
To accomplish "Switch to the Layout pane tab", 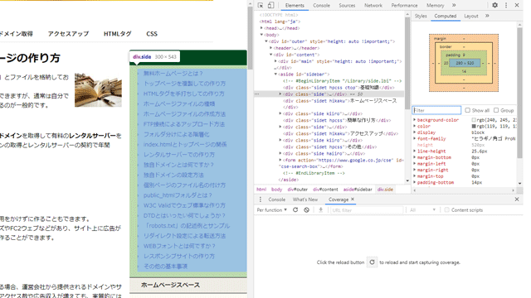I will pos(471,16).
